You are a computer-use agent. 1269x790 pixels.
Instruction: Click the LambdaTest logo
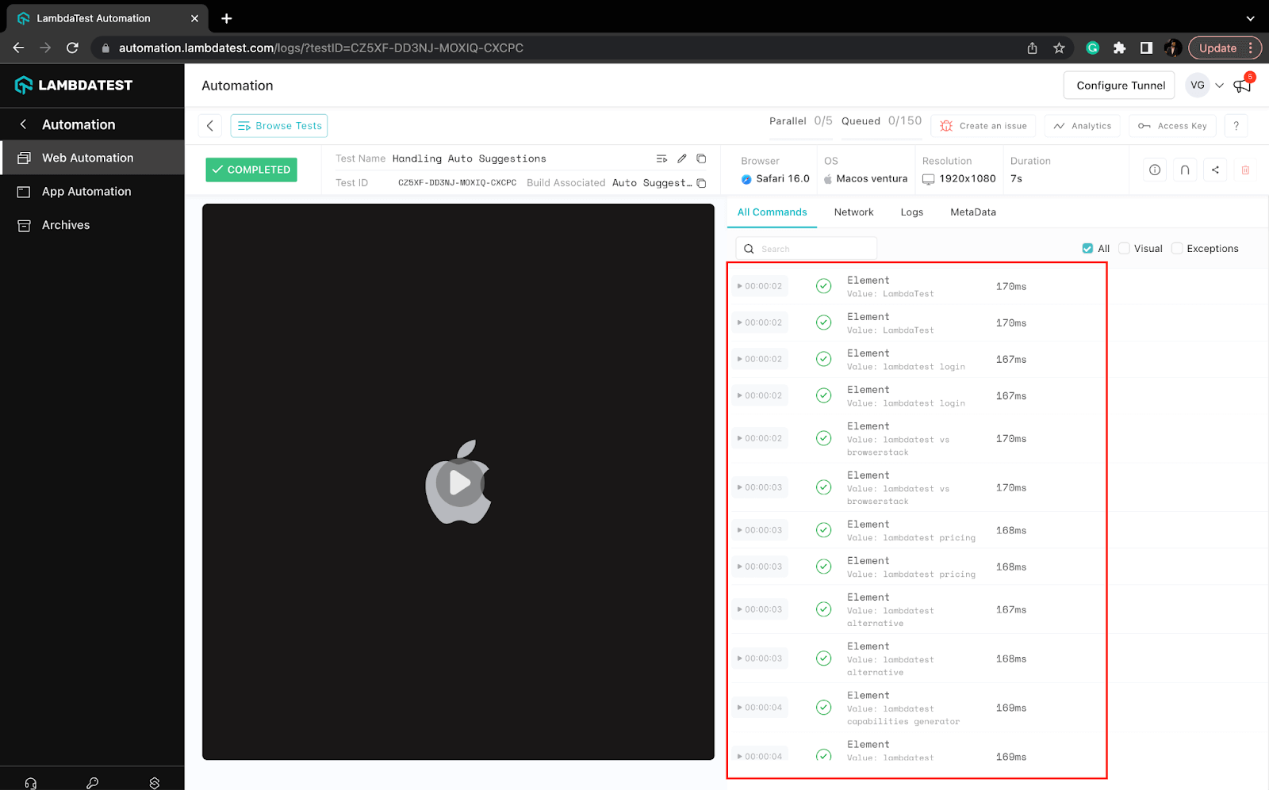point(74,85)
